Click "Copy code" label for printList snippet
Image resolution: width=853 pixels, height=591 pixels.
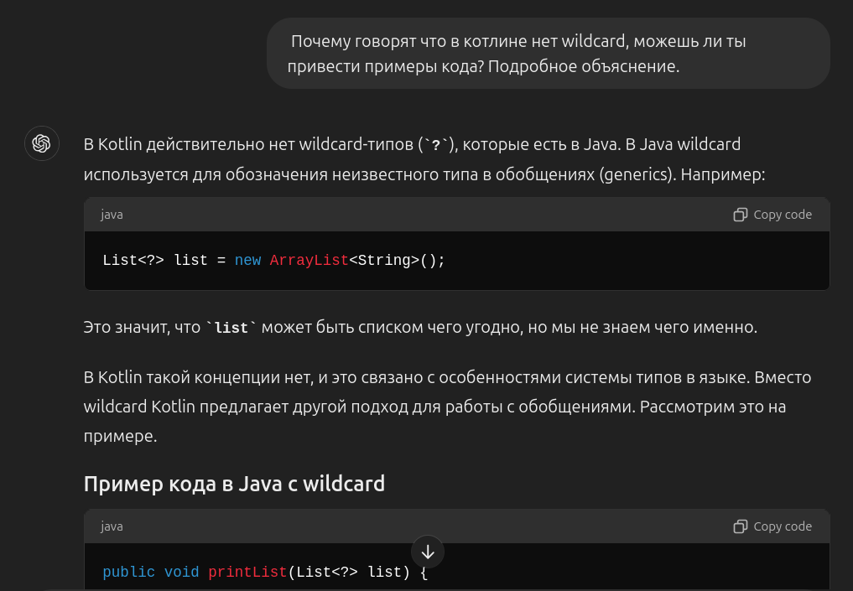click(783, 526)
